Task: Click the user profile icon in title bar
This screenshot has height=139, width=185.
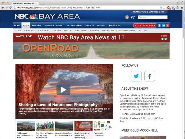Action: [x=178, y=3]
